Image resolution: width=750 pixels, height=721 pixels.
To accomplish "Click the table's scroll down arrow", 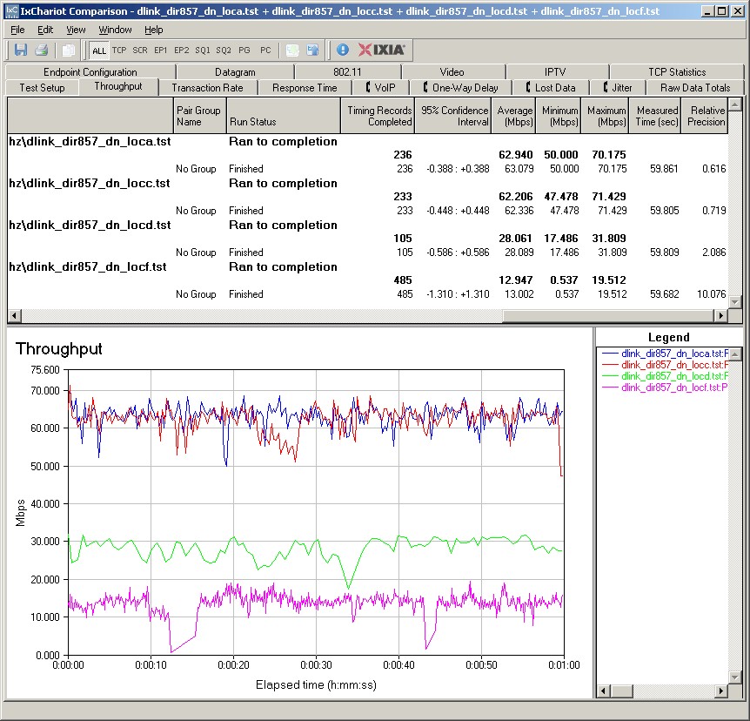I will click(x=735, y=302).
